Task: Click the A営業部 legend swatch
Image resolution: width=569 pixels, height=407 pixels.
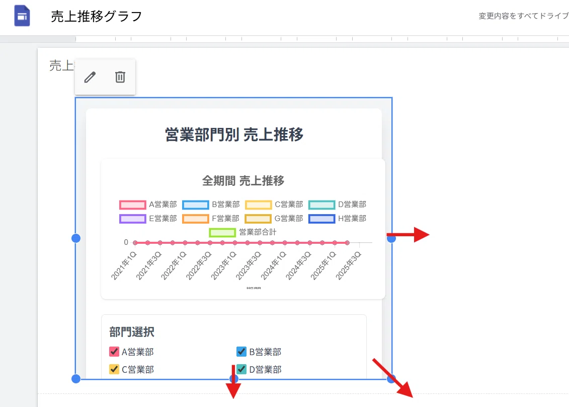Action: [133, 205]
